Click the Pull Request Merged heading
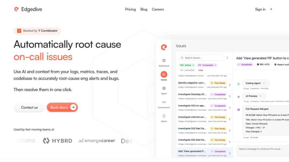This screenshot has height=162, width=289. (257, 109)
